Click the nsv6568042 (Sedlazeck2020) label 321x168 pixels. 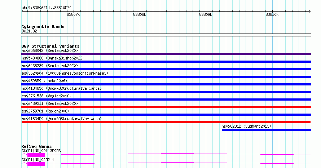pyautogui.click(x=50, y=50)
